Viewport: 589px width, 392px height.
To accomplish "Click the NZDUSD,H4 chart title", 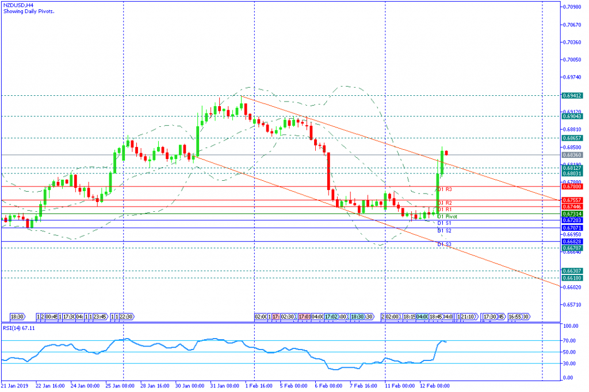I will pos(18,5).
